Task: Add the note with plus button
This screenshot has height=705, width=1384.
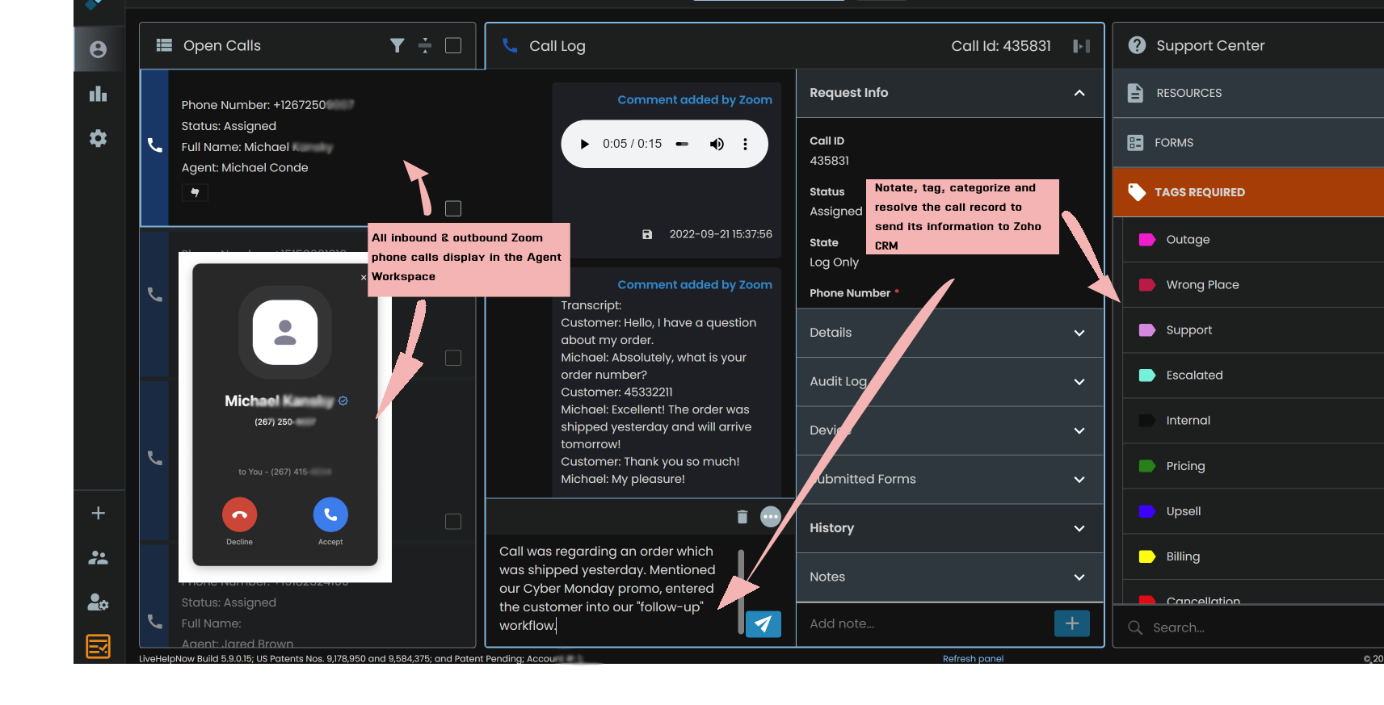Action: click(1072, 623)
